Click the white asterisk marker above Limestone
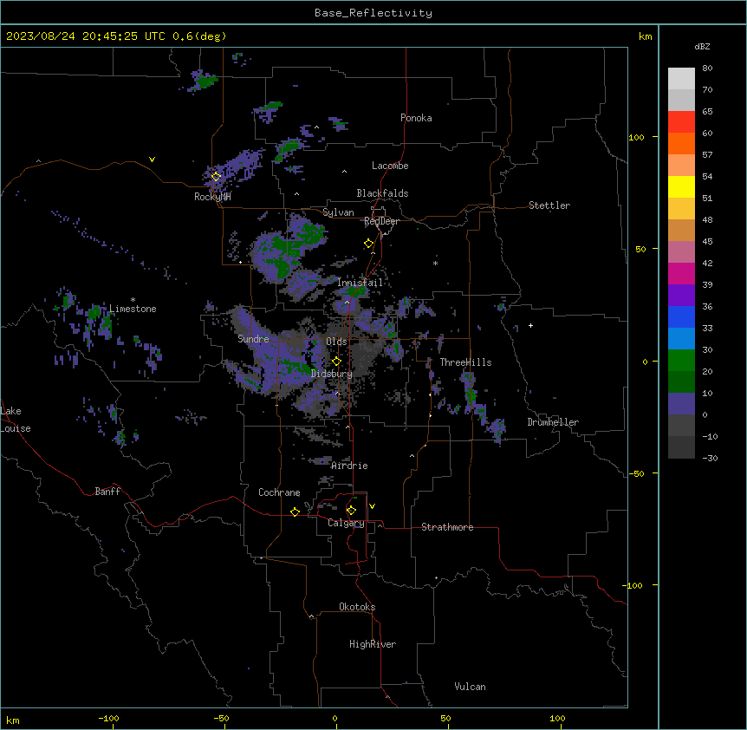 point(133,300)
